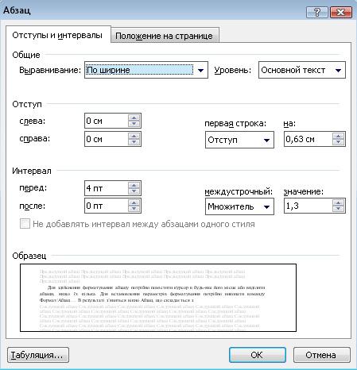Select the Отступы и интервалы tab
Viewport: 357px width, 370px height.
(58, 35)
